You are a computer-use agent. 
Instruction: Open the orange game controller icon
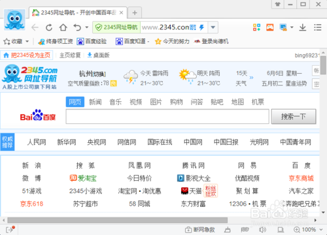(x=270, y=27)
